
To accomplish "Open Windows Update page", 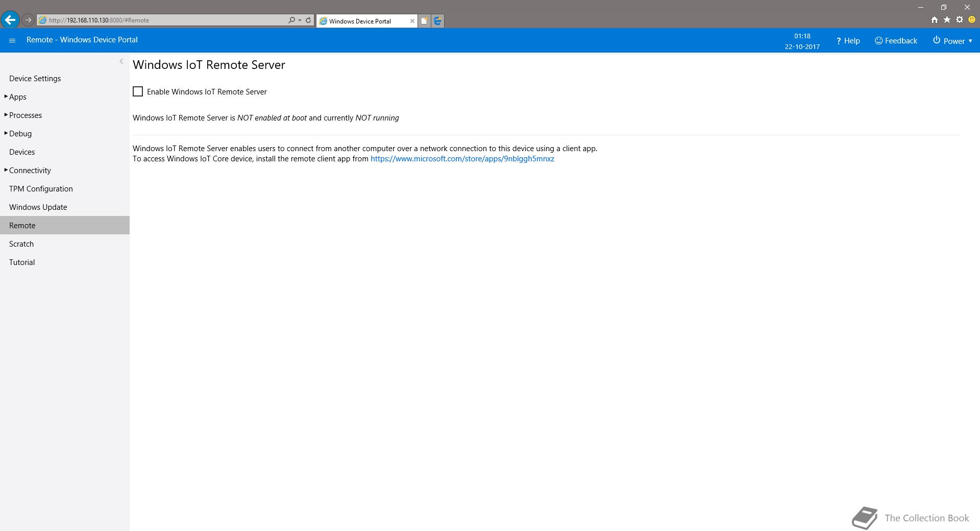I will pos(38,207).
